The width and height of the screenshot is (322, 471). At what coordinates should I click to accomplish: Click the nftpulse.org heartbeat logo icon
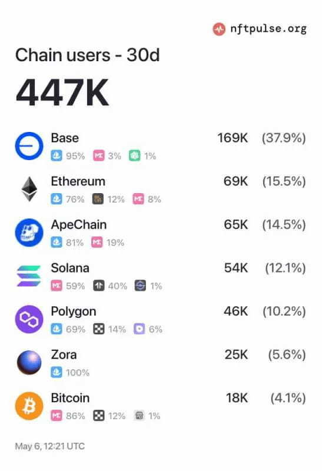click(219, 29)
